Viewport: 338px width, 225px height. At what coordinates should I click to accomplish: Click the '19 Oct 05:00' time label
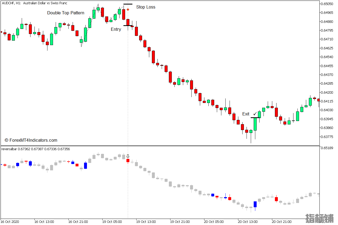(x=112, y=222)
